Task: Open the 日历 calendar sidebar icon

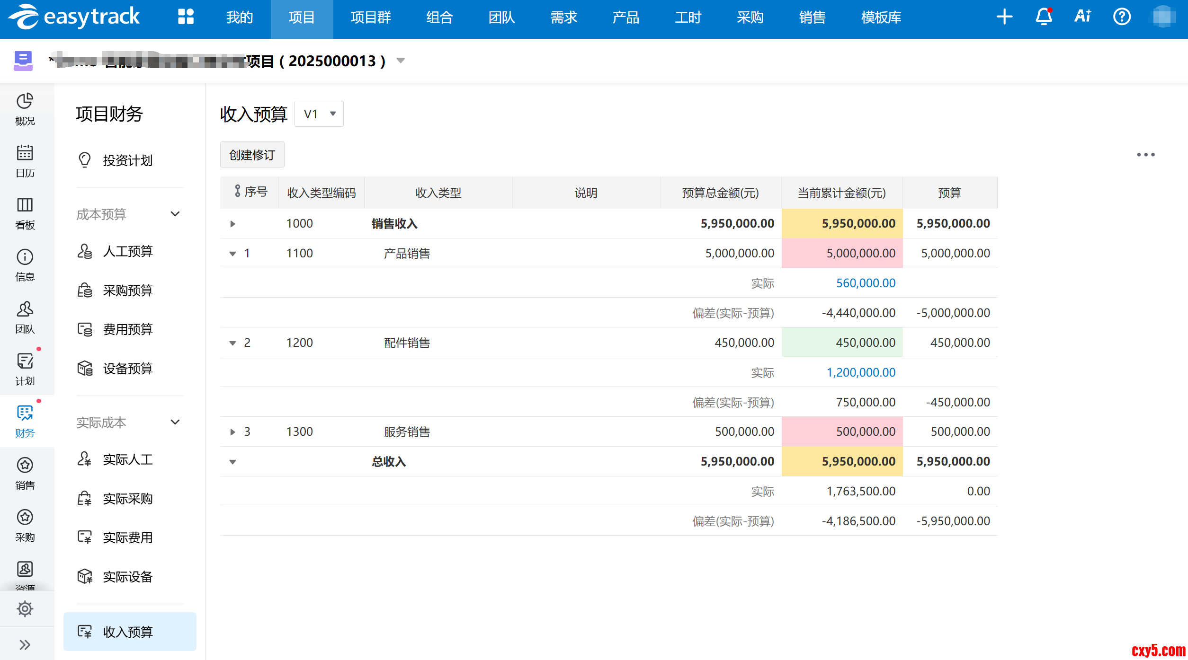Action: pyautogui.click(x=25, y=161)
